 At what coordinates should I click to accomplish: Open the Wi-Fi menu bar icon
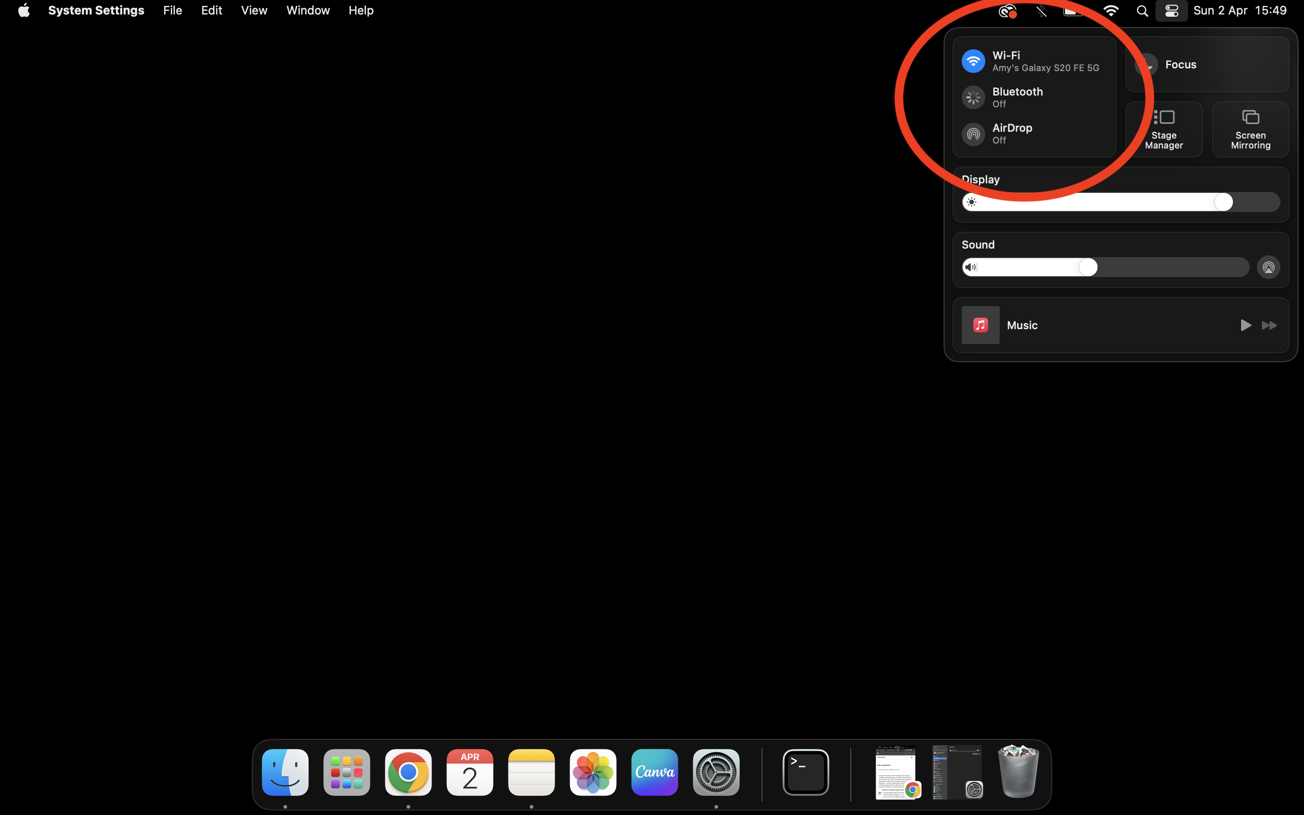pyautogui.click(x=1111, y=11)
